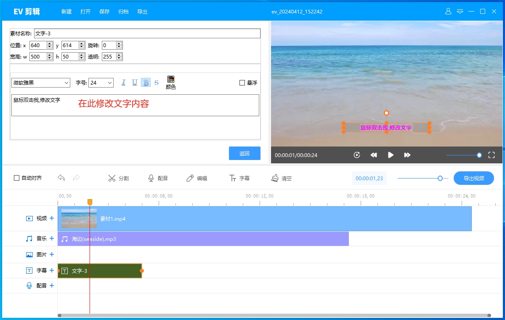Click the 返回 return button
This screenshot has width=505, height=320.
tap(245, 153)
